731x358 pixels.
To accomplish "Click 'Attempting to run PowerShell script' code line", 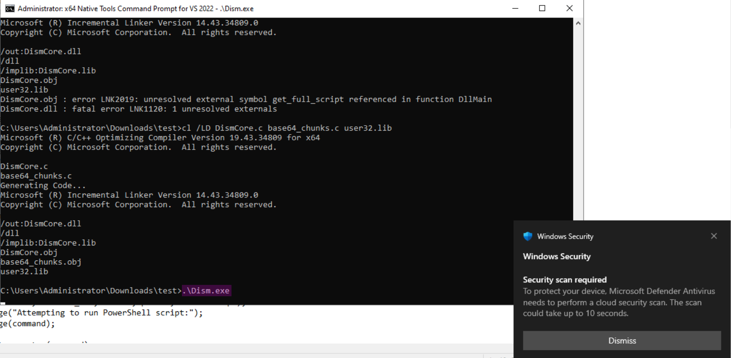I will pyautogui.click(x=101, y=313).
